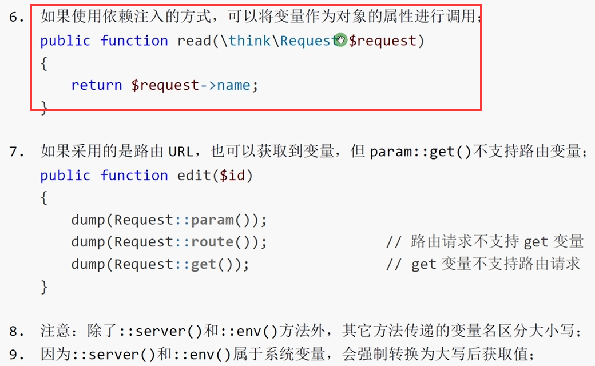Click \think\Request type hint in read function

point(278,41)
